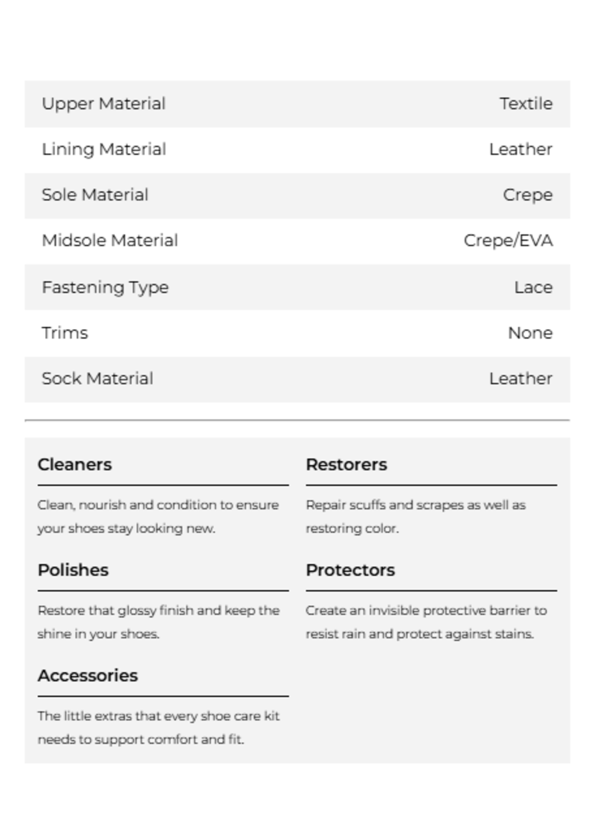Click the Lining Material row label
Viewport: 595px width, 834px height.
(x=104, y=150)
